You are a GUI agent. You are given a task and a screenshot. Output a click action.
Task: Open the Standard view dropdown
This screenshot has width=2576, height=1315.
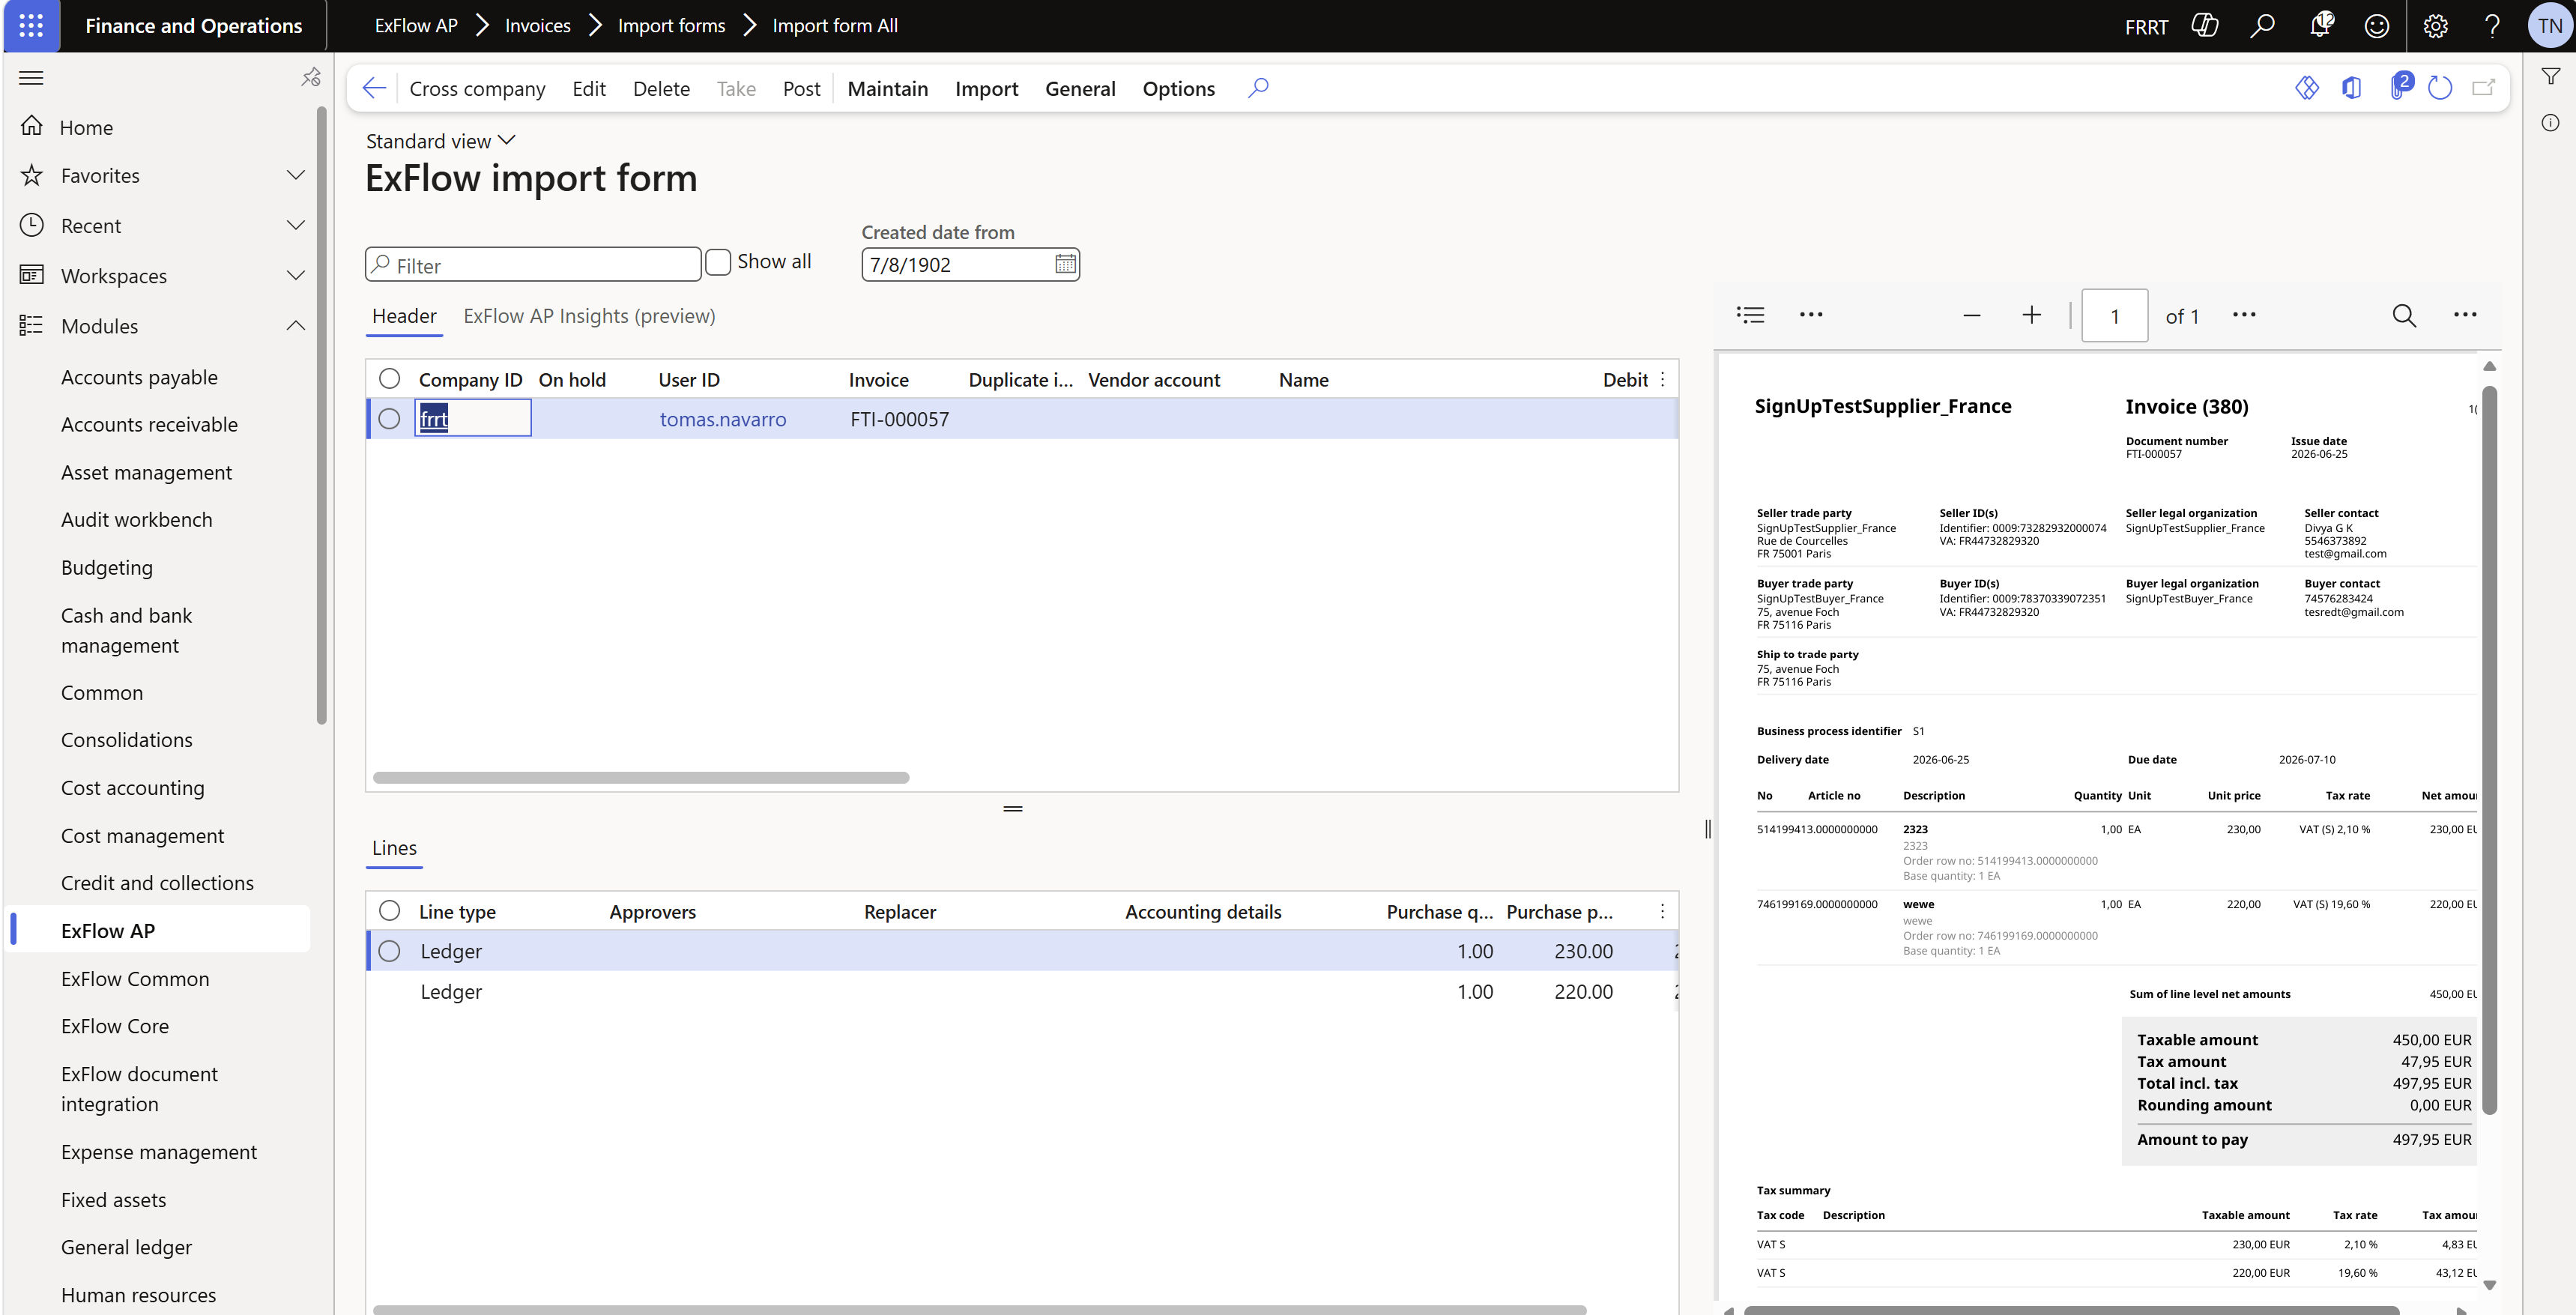pyautogui.click(x=441, y=141)
